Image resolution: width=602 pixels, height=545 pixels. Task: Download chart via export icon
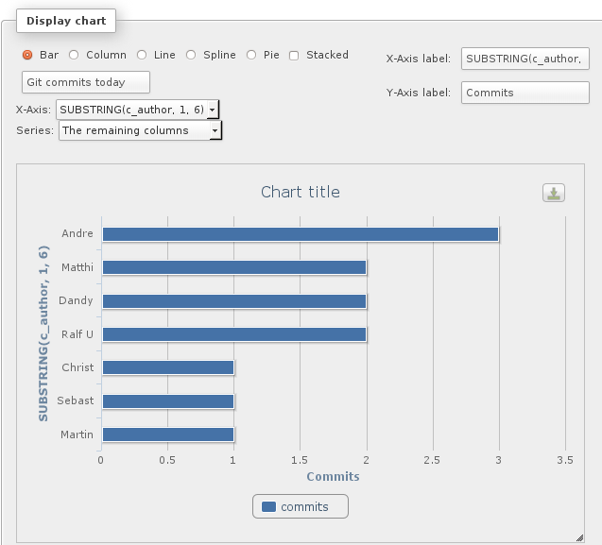pos(553,193)
